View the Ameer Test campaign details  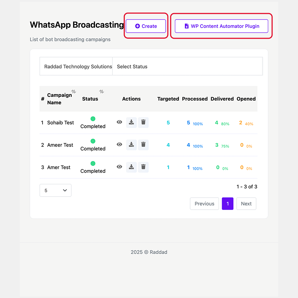[120, 144]
